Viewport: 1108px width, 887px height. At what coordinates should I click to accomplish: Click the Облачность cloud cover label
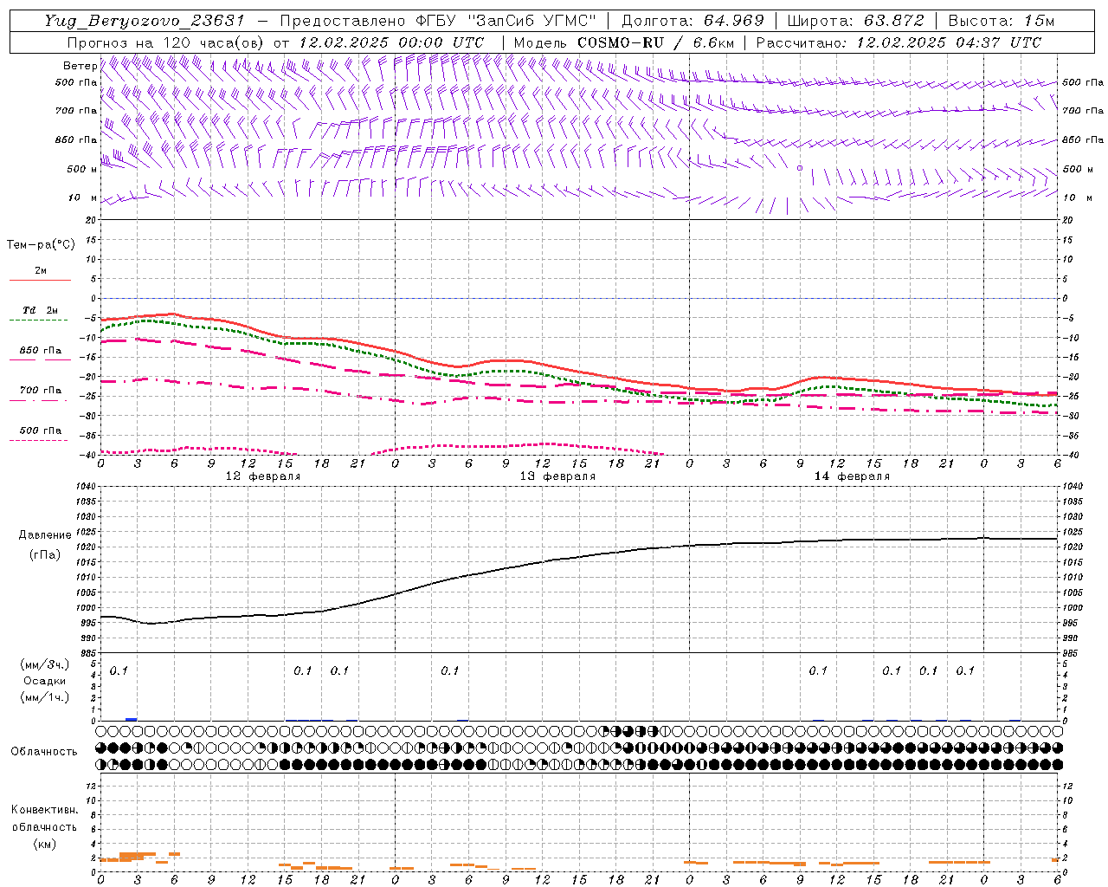pyautogui.click(x=44, y=752)
